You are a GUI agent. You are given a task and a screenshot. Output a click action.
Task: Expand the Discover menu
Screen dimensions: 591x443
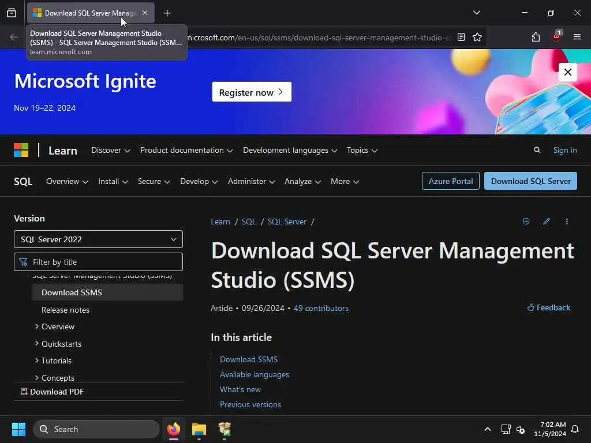point(110,151)
